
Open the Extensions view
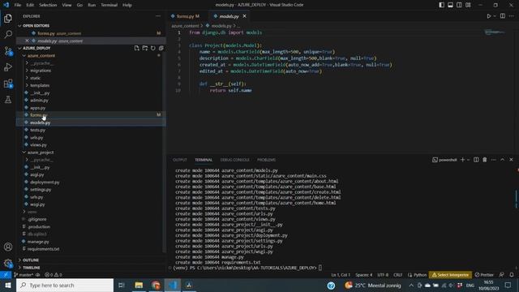(x=8, y=84)
